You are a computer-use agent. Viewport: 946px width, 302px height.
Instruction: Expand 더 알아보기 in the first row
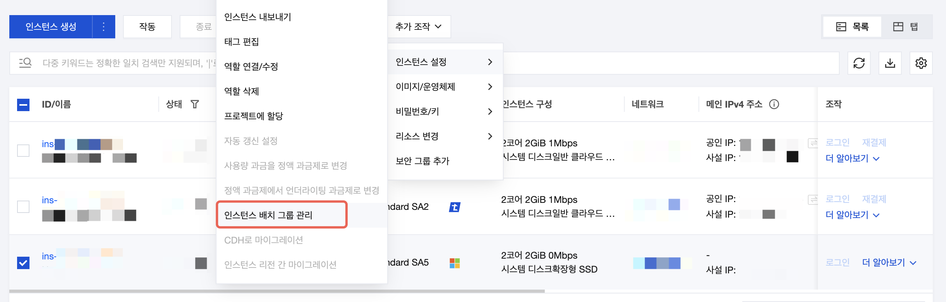coord(852,158)
